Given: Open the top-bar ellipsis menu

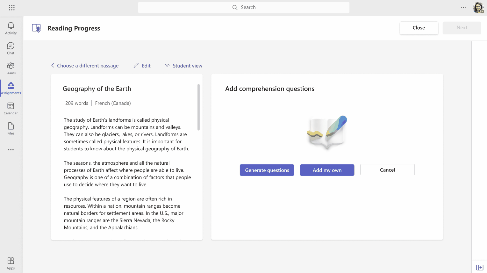Looking at the screenshot, I should tap(463, 8).
